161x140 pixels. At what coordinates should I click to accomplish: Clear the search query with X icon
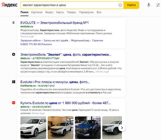[120, 5]
